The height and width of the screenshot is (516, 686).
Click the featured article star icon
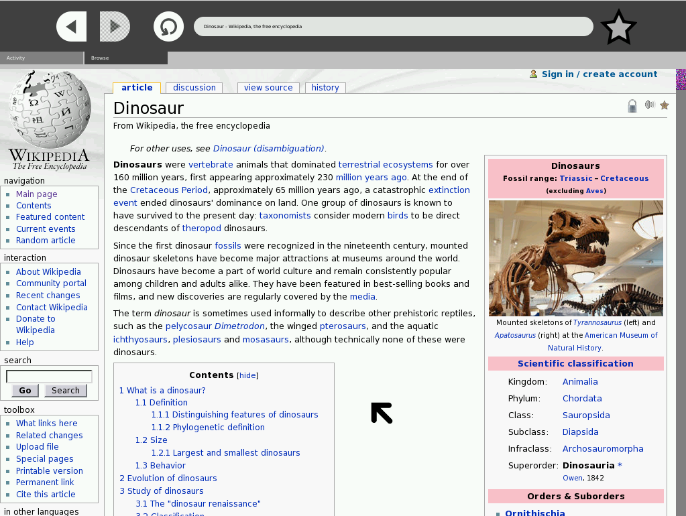click(665, 105)
